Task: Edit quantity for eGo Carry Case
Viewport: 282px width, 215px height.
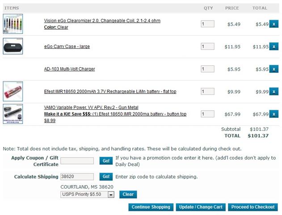Action: point(207,46)
